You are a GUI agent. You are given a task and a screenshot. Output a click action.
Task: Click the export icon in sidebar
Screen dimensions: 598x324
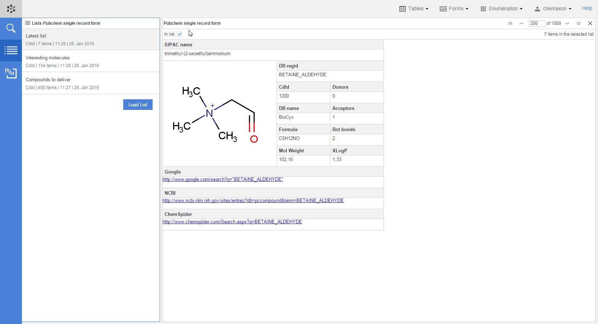coord(11,73)
